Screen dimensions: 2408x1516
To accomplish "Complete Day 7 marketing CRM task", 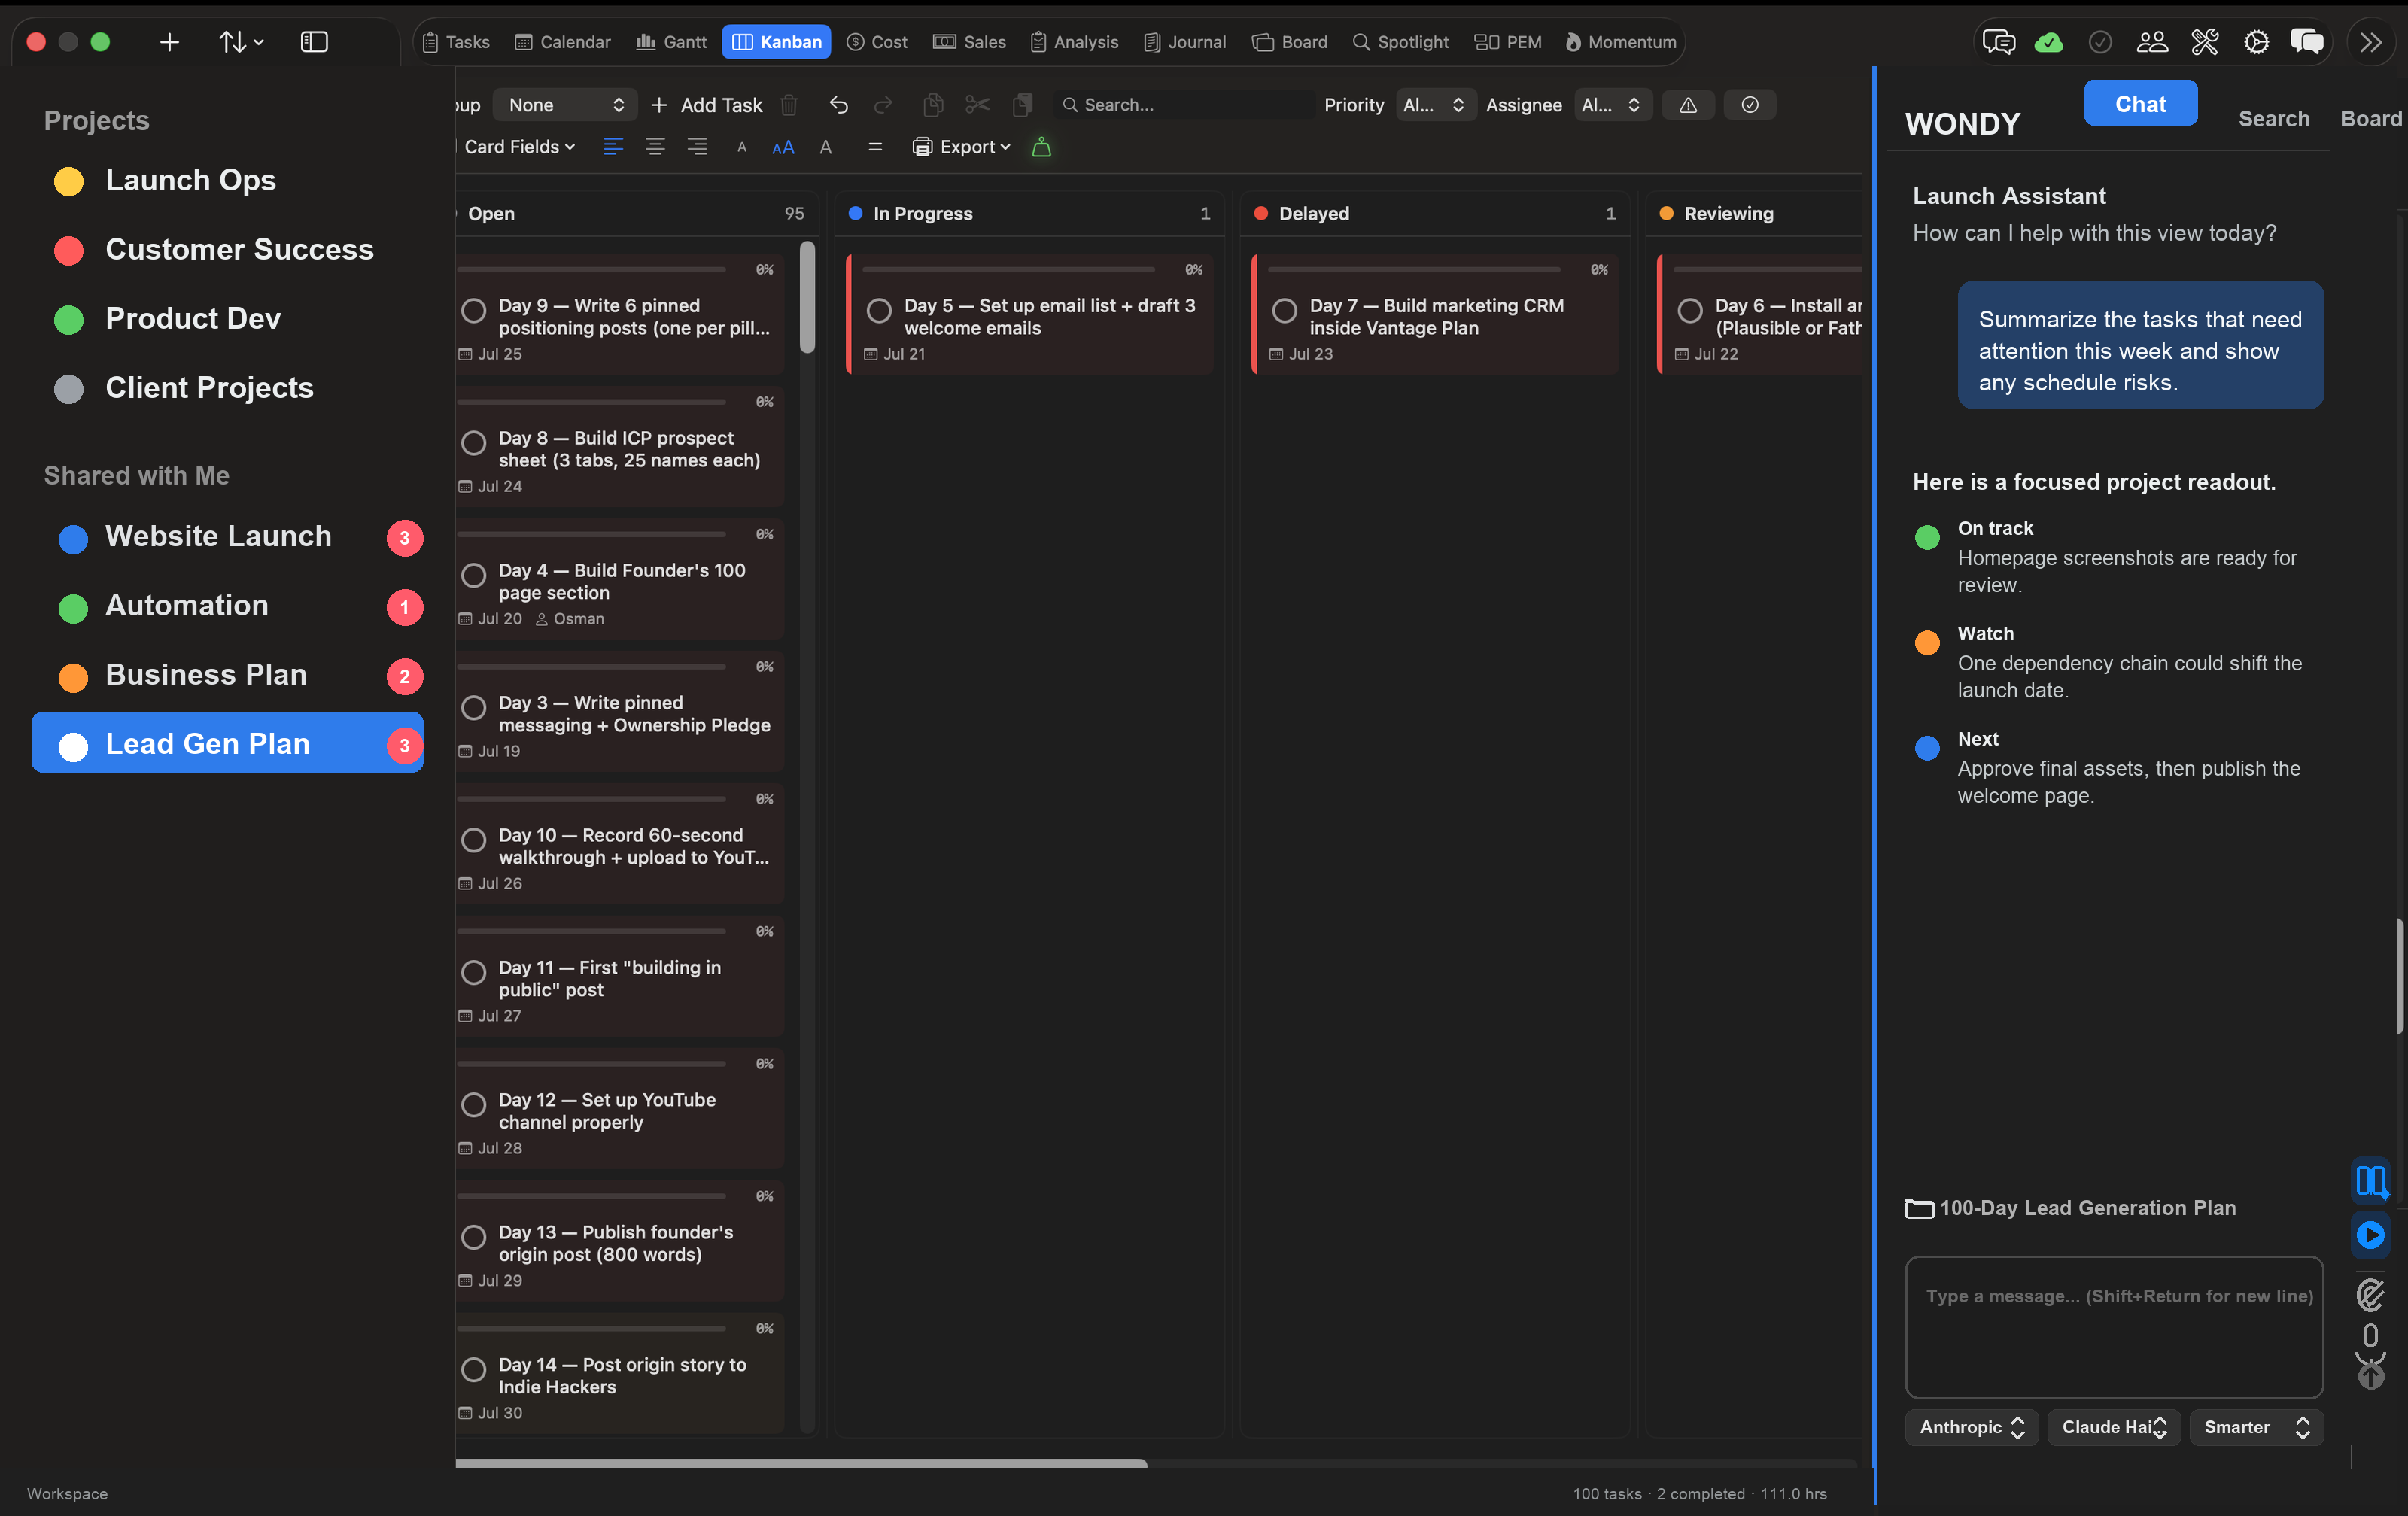I will [x=1284, y=310].
